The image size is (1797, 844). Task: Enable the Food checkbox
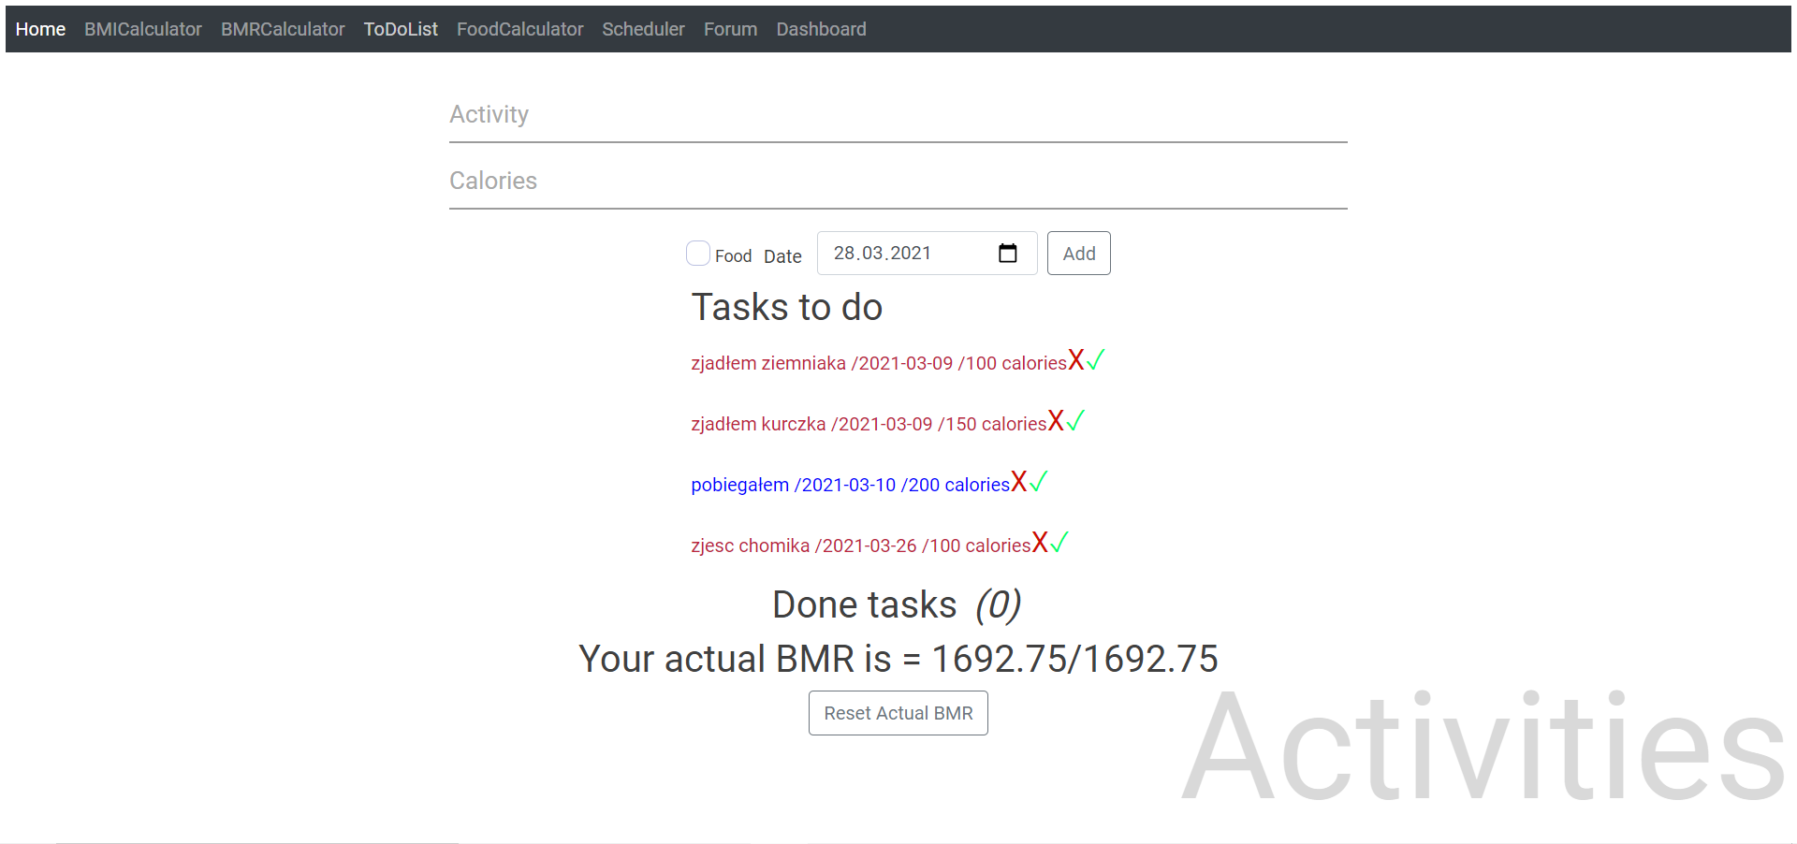click(697, 253)
